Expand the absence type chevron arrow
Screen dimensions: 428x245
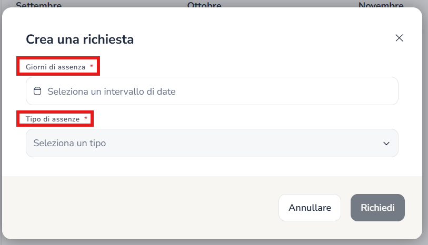tap(386, 143)
